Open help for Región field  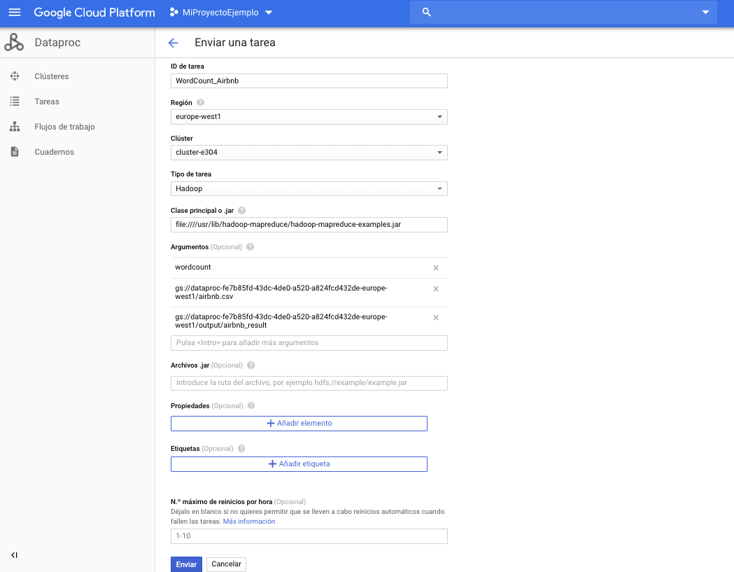200,102
